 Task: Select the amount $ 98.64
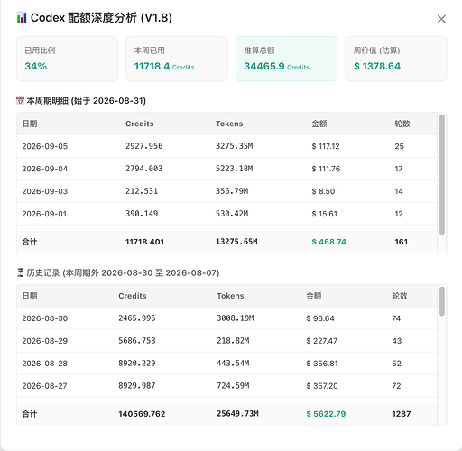pyautogui.click(x=320, y=318)
